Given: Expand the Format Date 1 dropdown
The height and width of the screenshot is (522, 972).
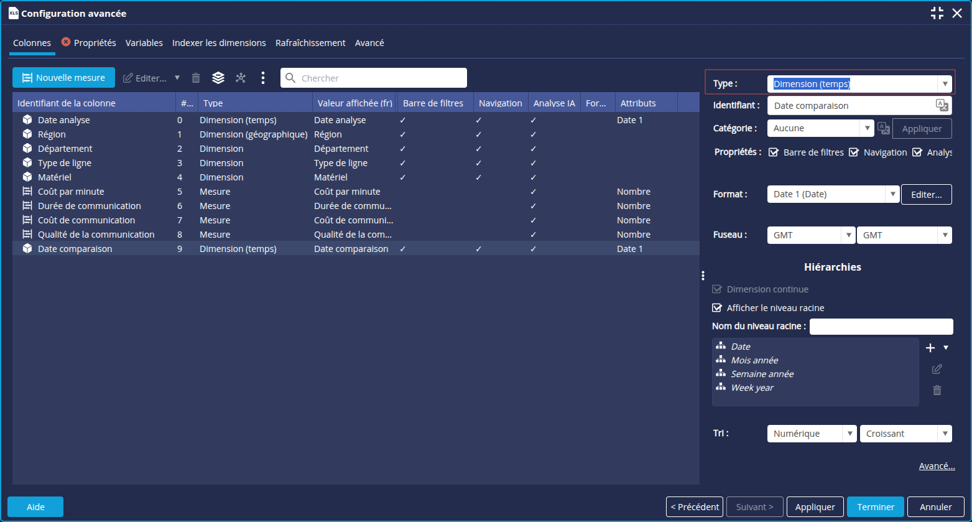Looking at the screenshot, I should 893,194.
